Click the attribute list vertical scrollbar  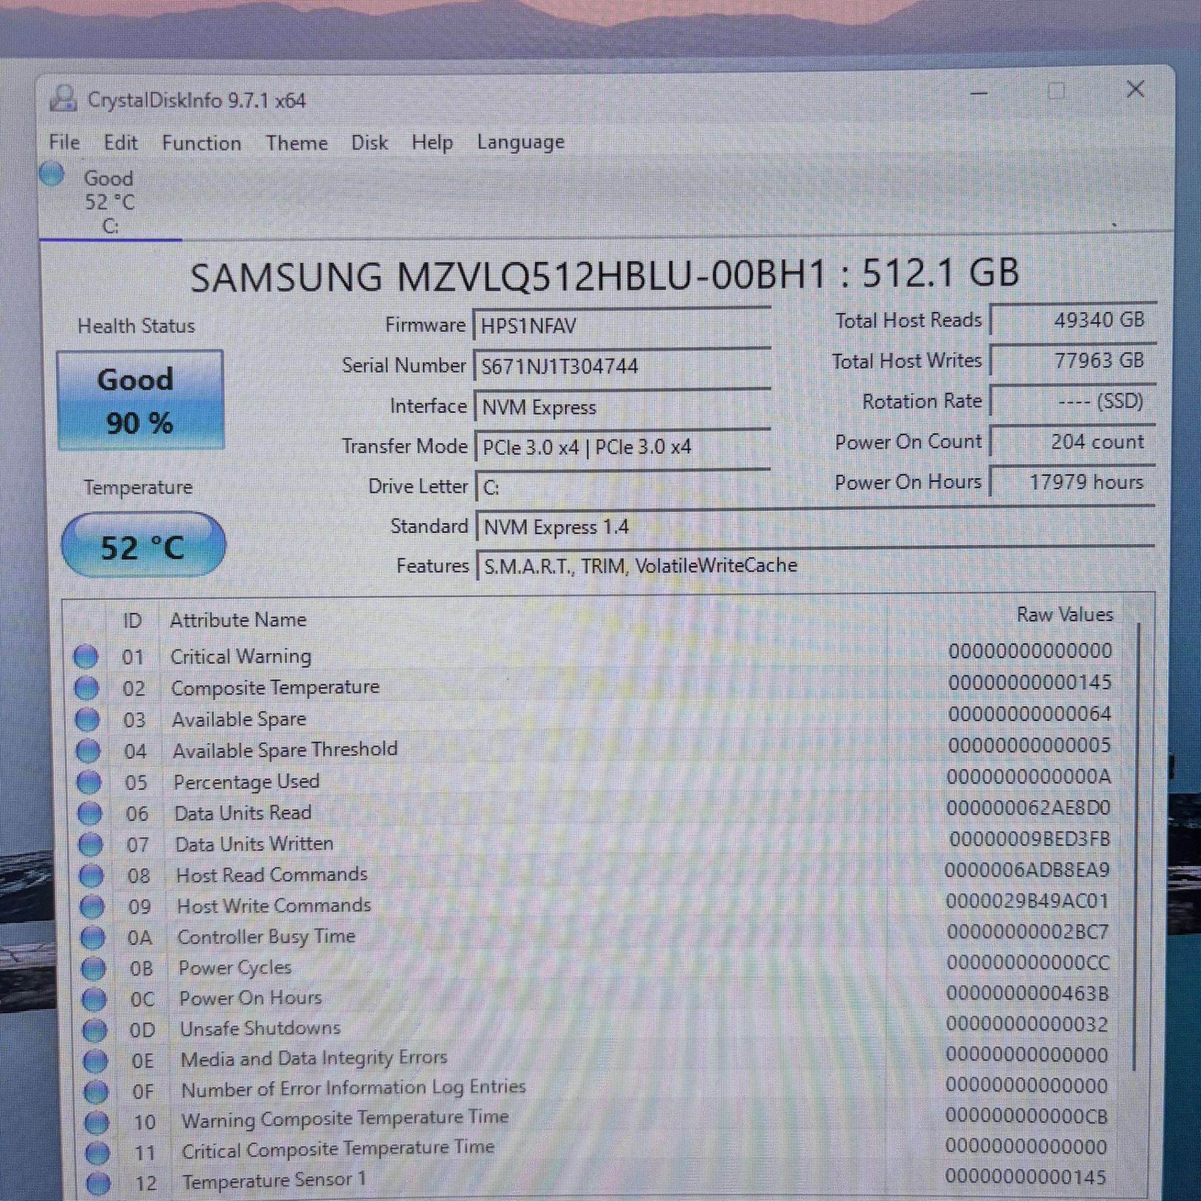(1137, 846)
